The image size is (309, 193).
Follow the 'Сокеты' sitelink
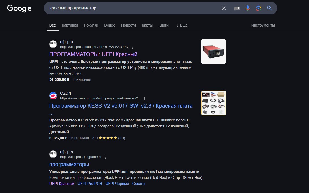click(x=139, y=184)
